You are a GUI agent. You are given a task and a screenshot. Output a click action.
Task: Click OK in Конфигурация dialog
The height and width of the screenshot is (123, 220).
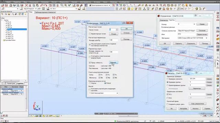tap(126, 29)
